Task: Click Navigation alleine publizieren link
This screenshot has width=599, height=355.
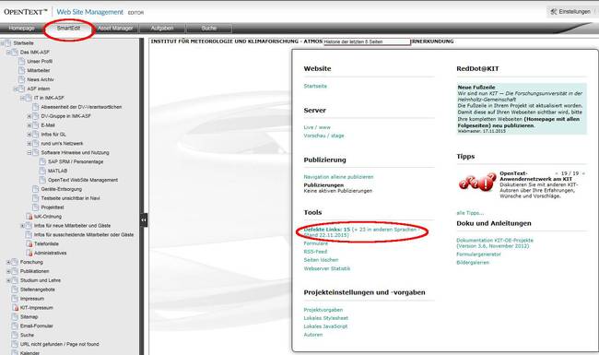Action: [x=338, y=177]
